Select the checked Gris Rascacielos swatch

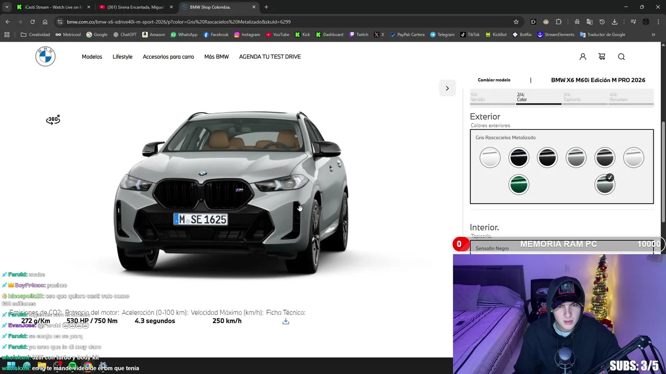[605, 184]
